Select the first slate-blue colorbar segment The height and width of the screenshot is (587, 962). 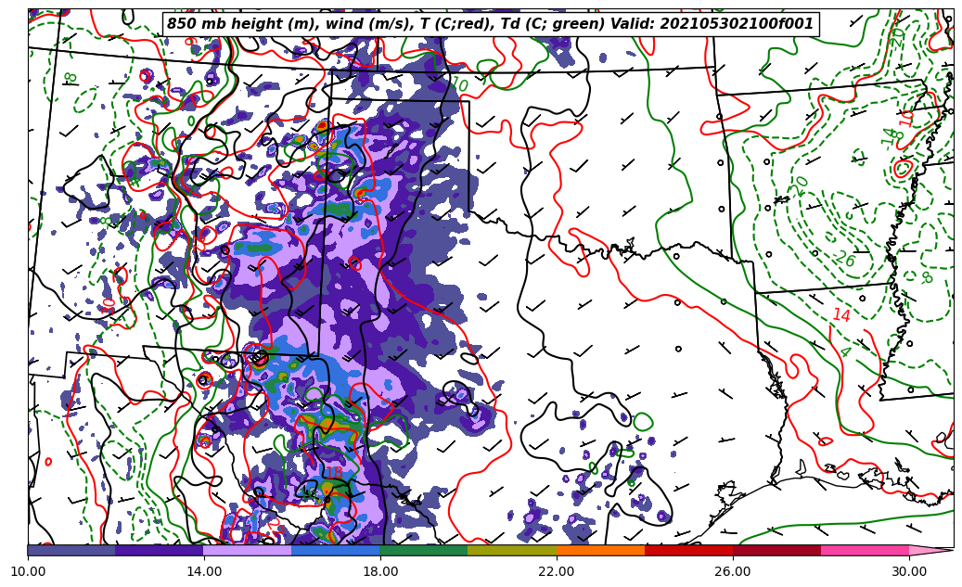point(71,550)
